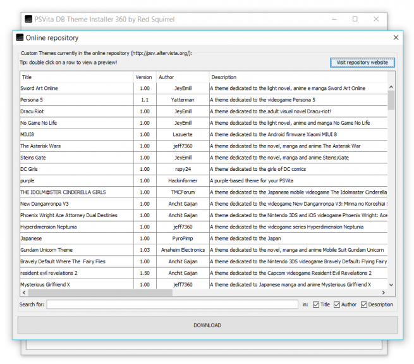Sort the list by Title column header
The image size is (414, 364).
click(x=76, y=77)
